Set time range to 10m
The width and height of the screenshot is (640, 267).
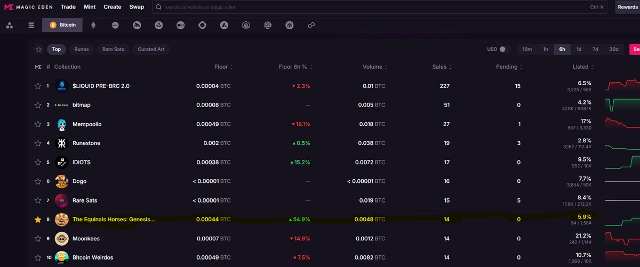tap(527, 49)
